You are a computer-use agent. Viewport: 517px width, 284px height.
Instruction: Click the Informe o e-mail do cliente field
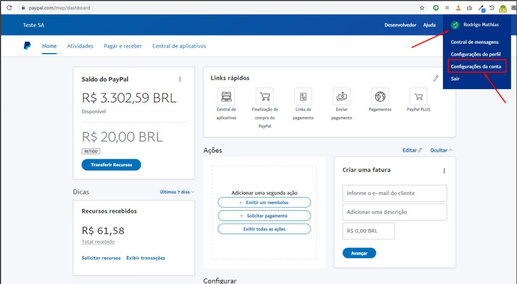pyautogui.click(x=395, y=193)
